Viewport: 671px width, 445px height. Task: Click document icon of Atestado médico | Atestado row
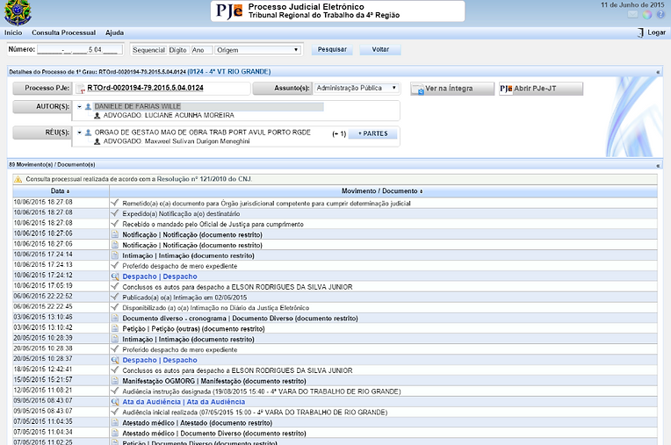click(x=115, y=423)
